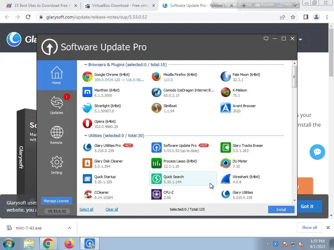Open the mirc-7-43.exe downloaded file

coord(29,228)
